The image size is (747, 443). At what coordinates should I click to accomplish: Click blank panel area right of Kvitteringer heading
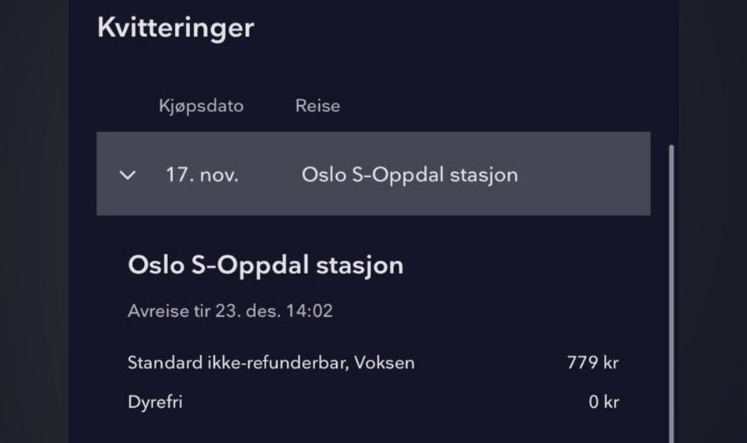(467, 28)
